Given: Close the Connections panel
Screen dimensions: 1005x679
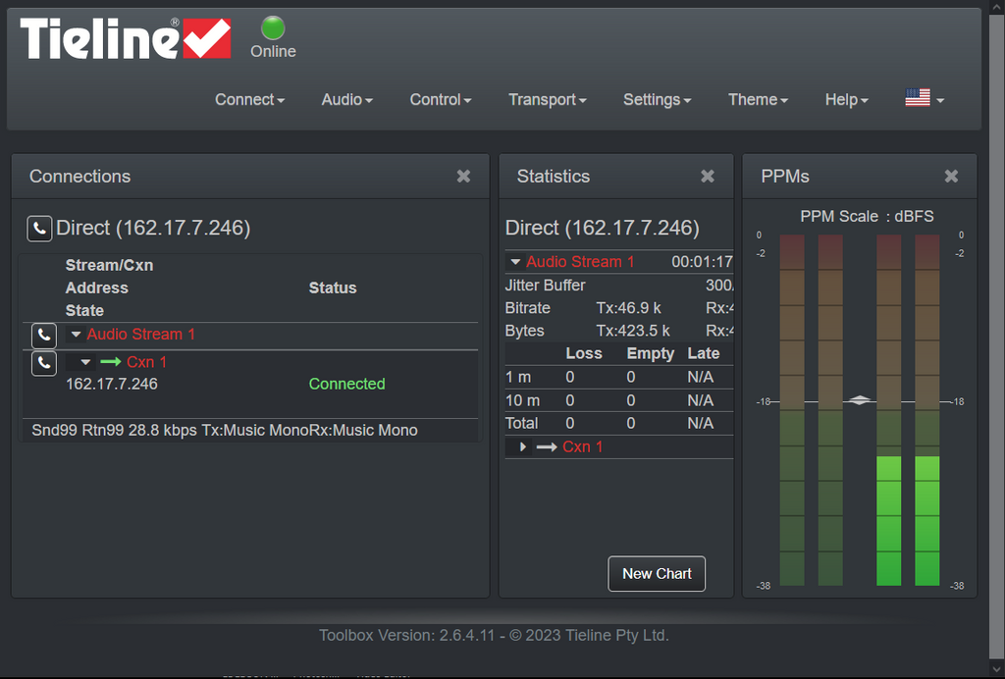Looking at the screenshot, I should coord(463,177).
